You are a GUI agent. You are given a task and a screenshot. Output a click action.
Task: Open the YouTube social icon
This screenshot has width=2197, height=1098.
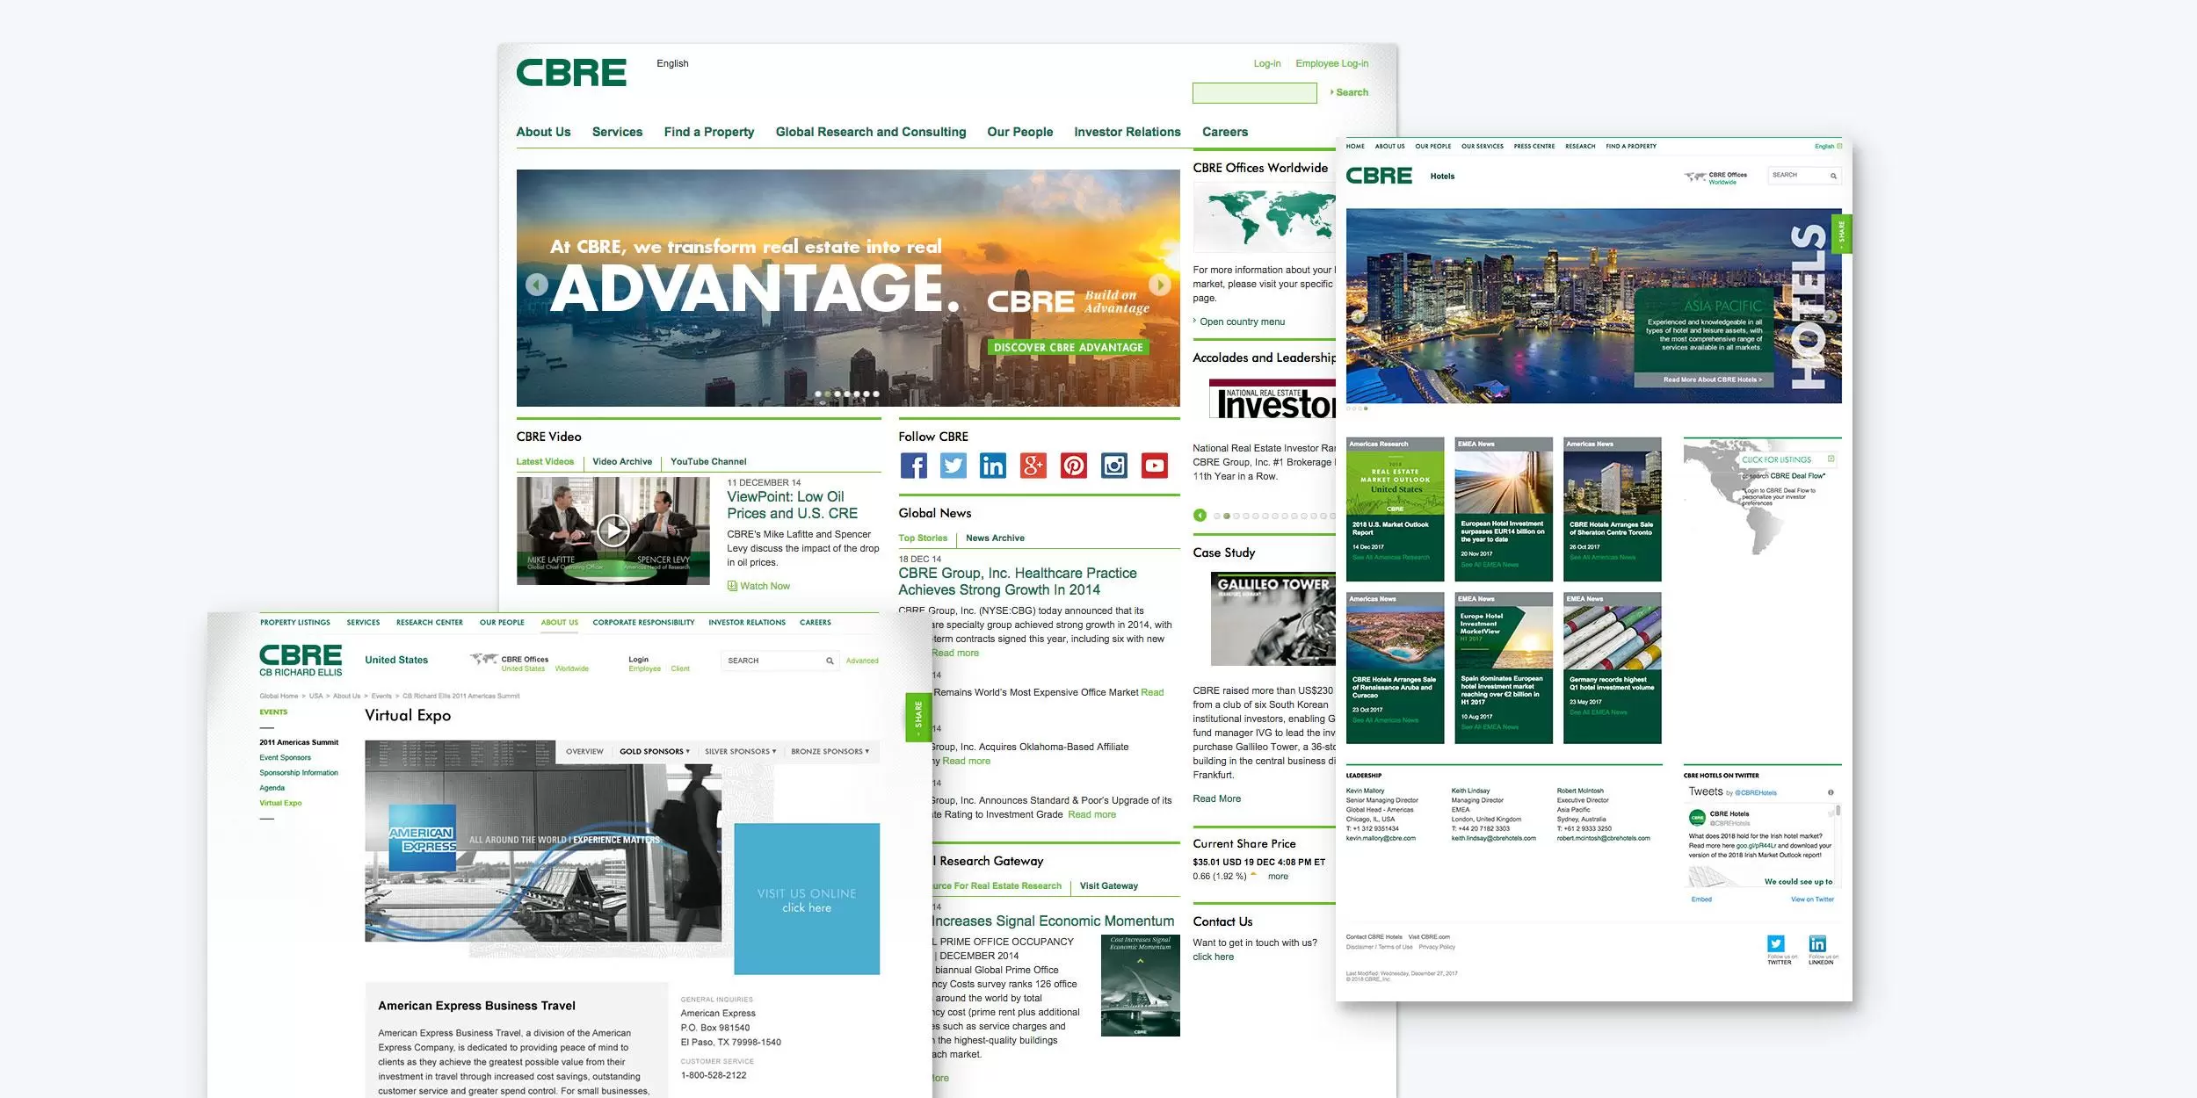click(1155, 466)
